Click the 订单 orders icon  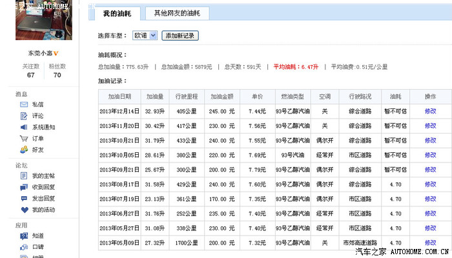(24, 139)
